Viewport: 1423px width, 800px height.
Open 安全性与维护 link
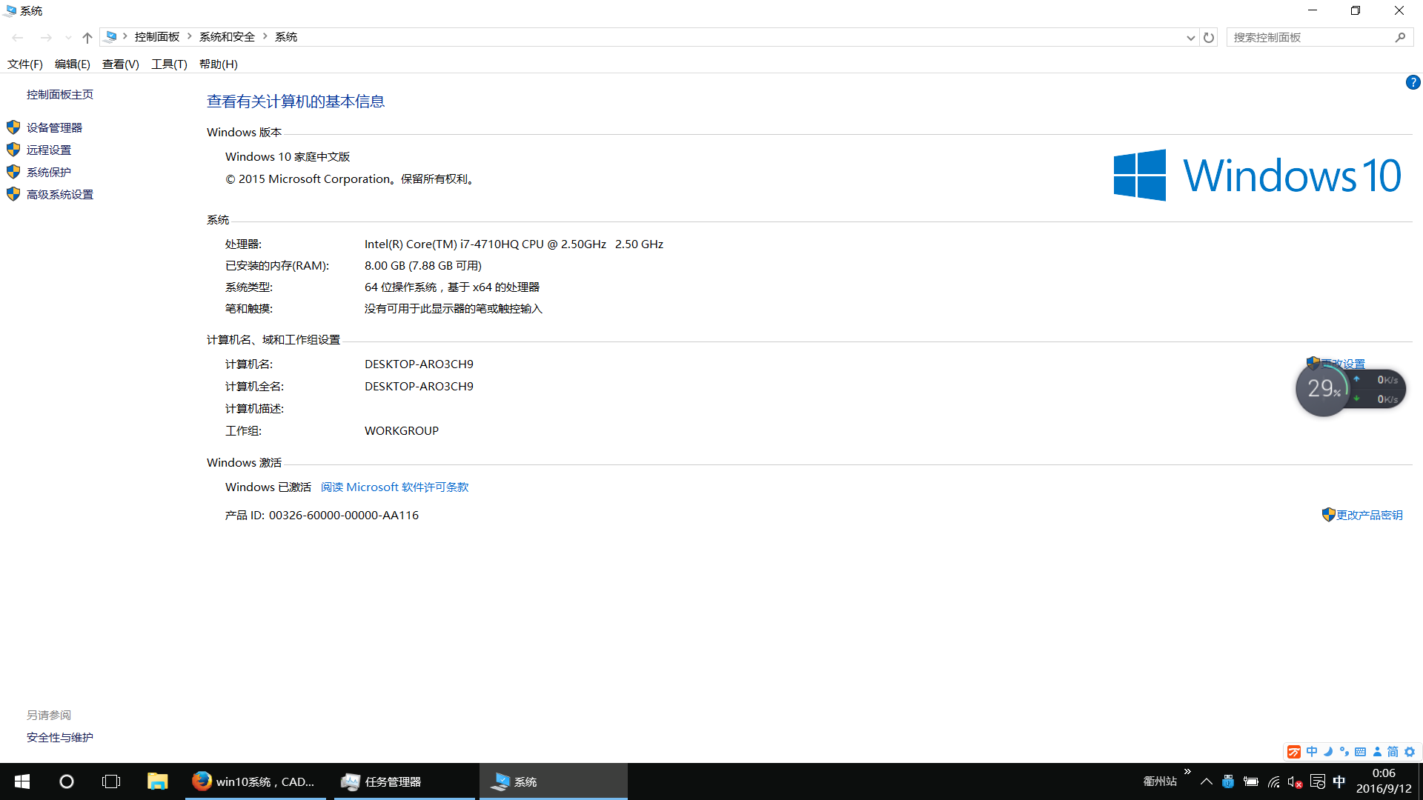[x=60, y=737]
